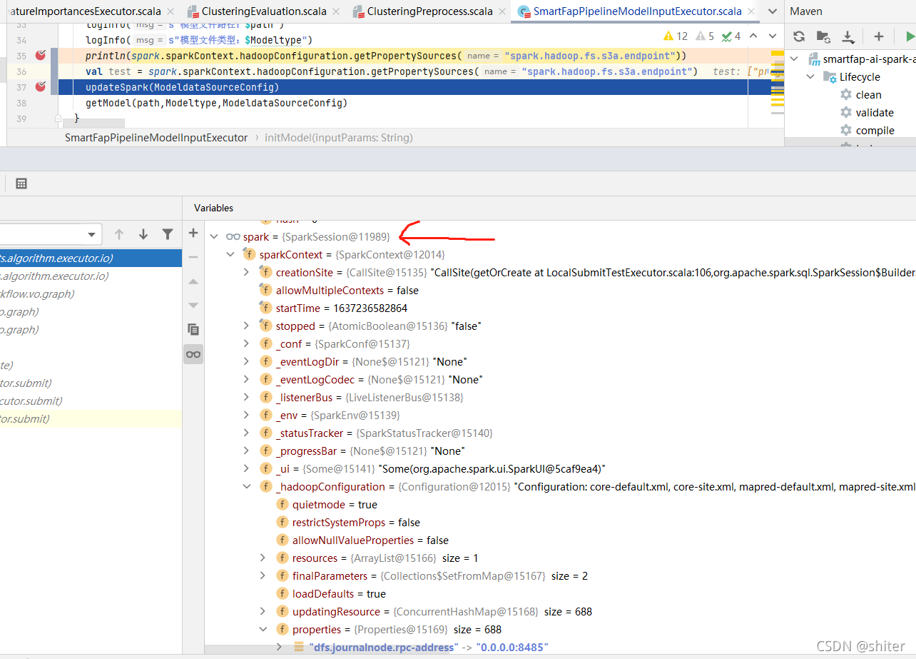Open the ClusteringEvaluation.scala tab
Viewport: 916px width, 659px height.
(264, 11)
